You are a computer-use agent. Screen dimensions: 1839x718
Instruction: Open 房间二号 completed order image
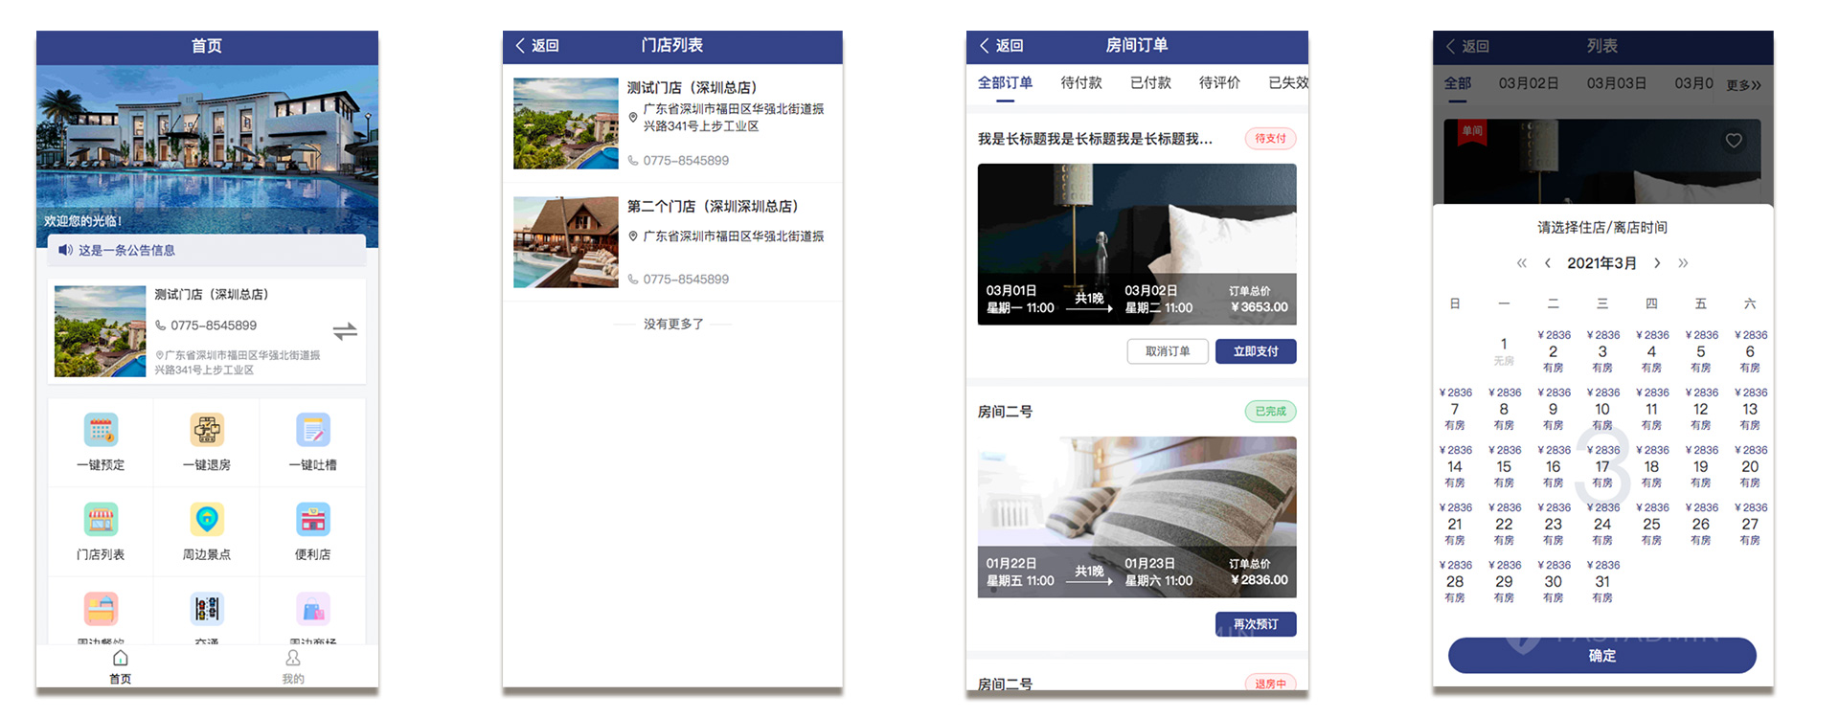tap(1137, 517)
